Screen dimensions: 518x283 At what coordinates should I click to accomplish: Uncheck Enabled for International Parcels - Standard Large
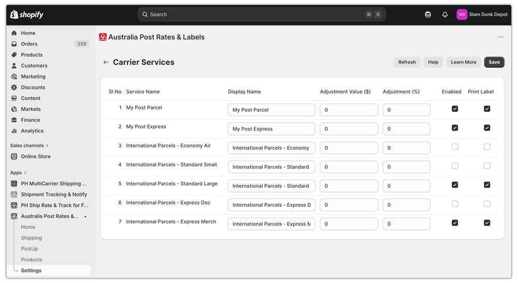455,185
